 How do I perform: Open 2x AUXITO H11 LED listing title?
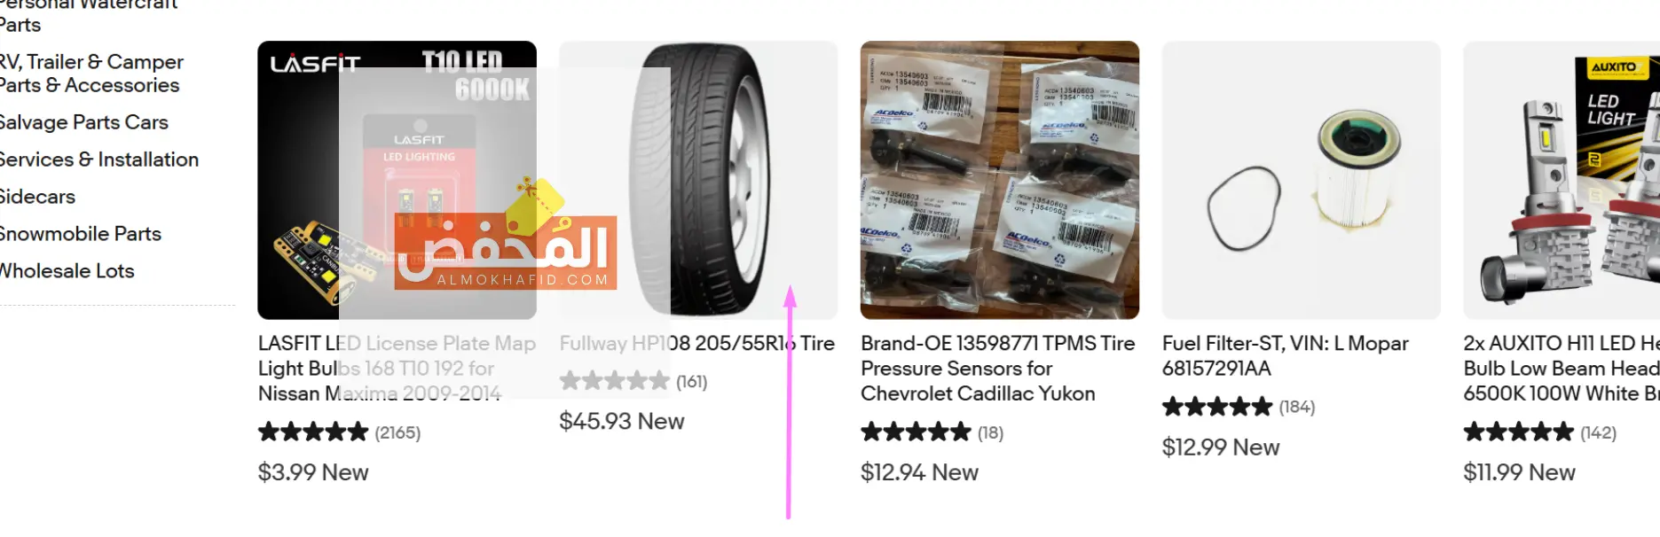point(1561,368)
